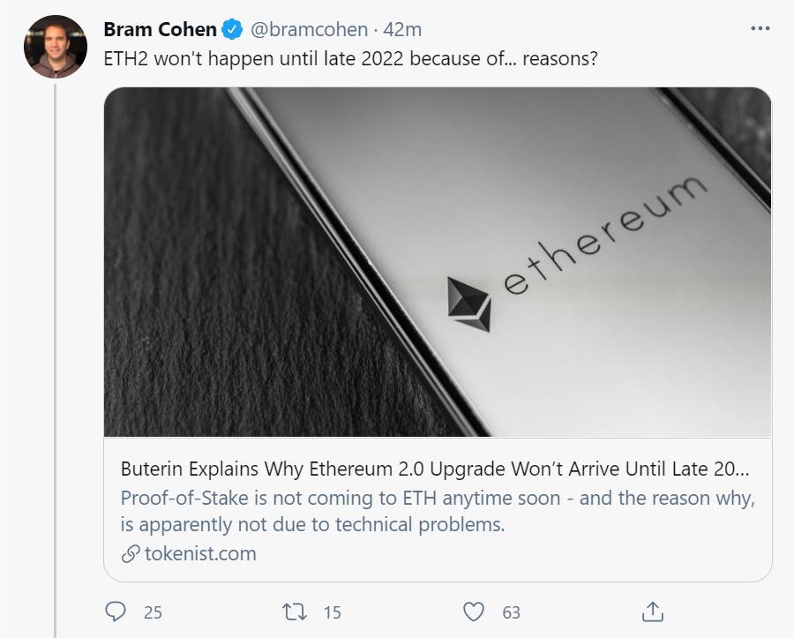This screenshot has height=638, width=794.
Task: Click the 42m timestamp
Action: click(402, 29)
